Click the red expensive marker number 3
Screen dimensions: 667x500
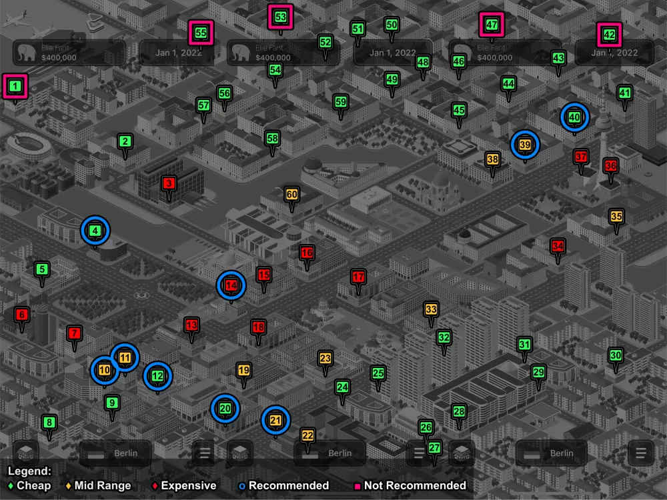coord(169,183)
